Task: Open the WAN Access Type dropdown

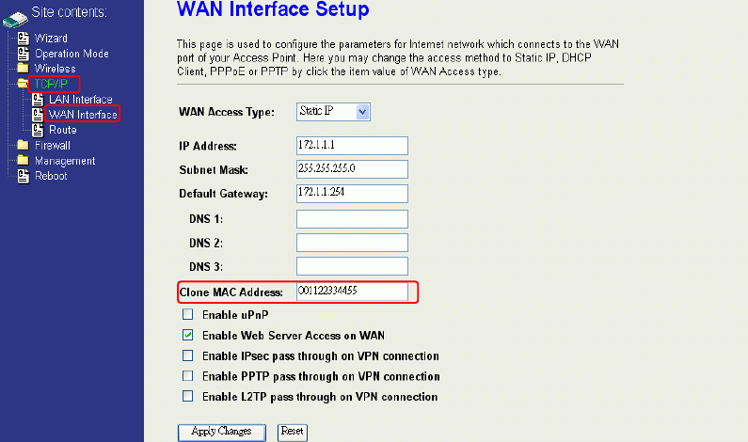Action: pyautogui.click(x=333, y=112)
